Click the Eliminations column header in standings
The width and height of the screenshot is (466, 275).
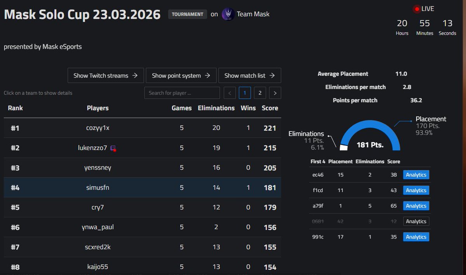[216, 108]
